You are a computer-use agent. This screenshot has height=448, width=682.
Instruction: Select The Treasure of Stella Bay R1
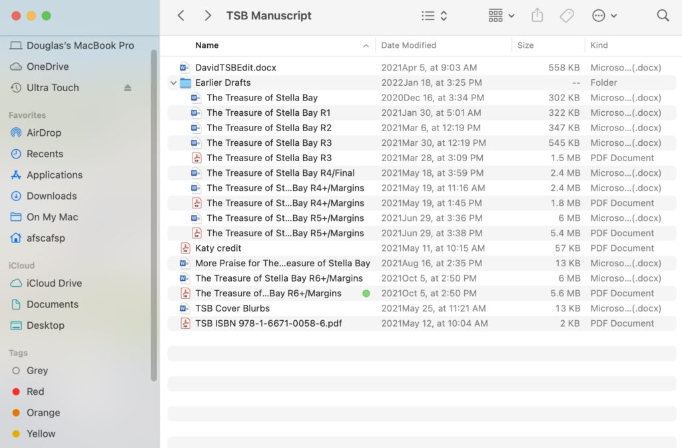(x=422, y=112)
